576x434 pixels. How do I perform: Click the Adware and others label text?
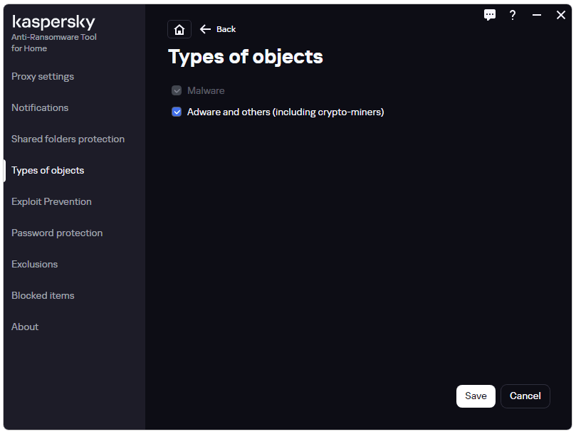(x=286, y=112)
